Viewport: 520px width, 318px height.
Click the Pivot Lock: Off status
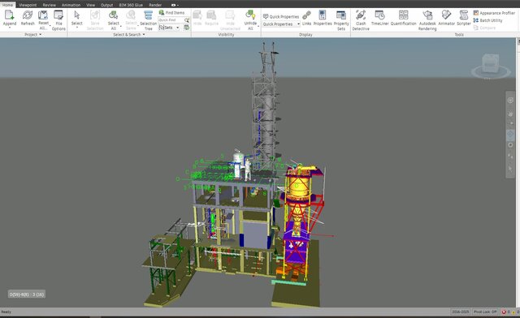coord(485,312)
